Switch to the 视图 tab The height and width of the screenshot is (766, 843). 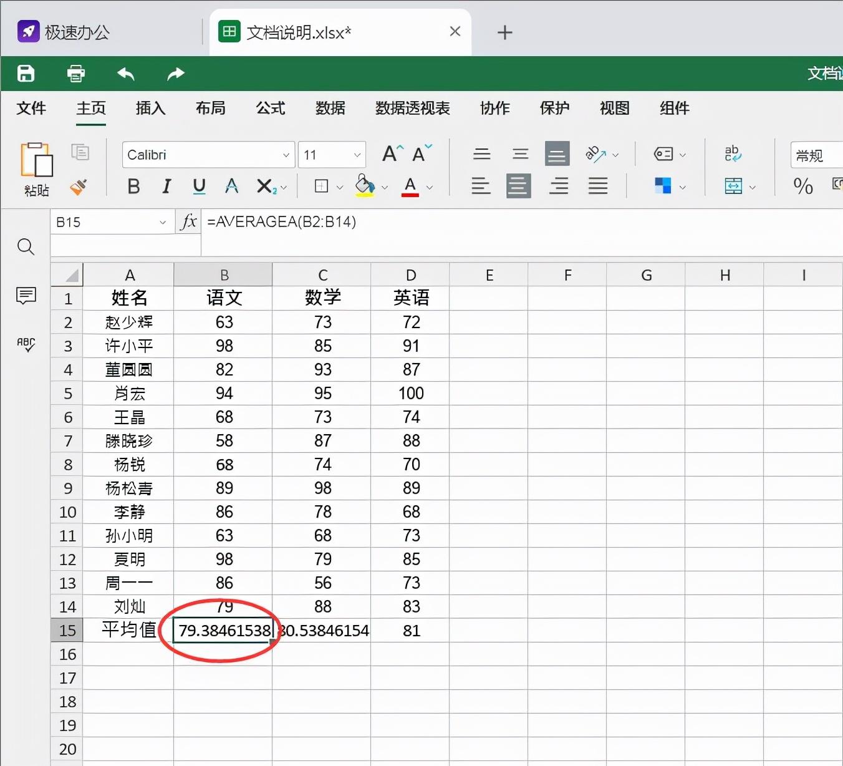615,108
